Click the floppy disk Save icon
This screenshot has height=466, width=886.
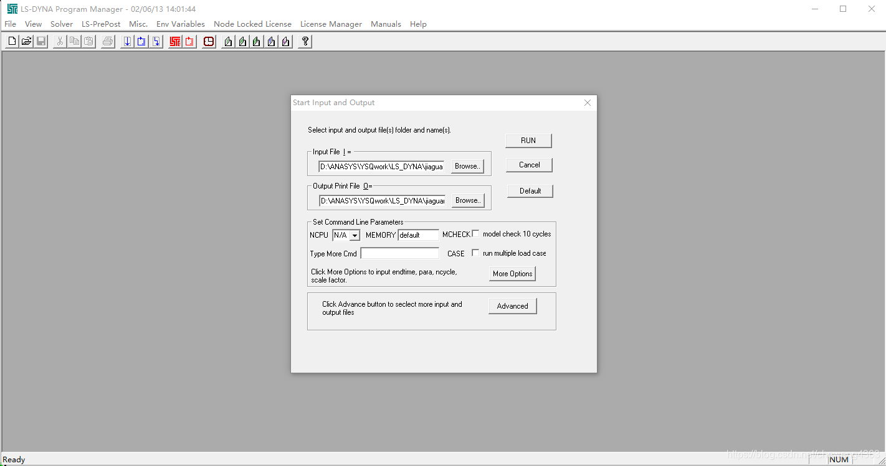coord(40,42)
